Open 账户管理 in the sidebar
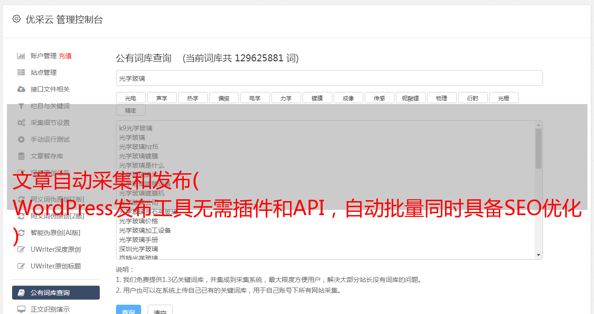Image resolution: width=594 pixels, height=314 pixels. coord(44,56)
